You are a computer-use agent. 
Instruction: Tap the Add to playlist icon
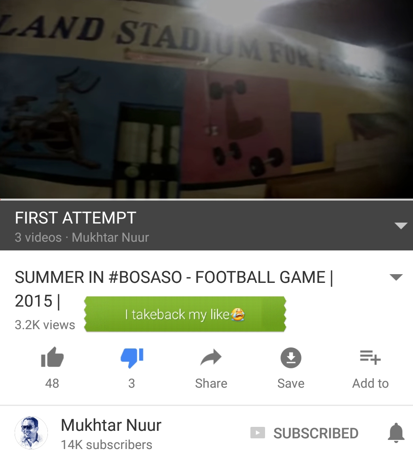(x=370, y=357)
